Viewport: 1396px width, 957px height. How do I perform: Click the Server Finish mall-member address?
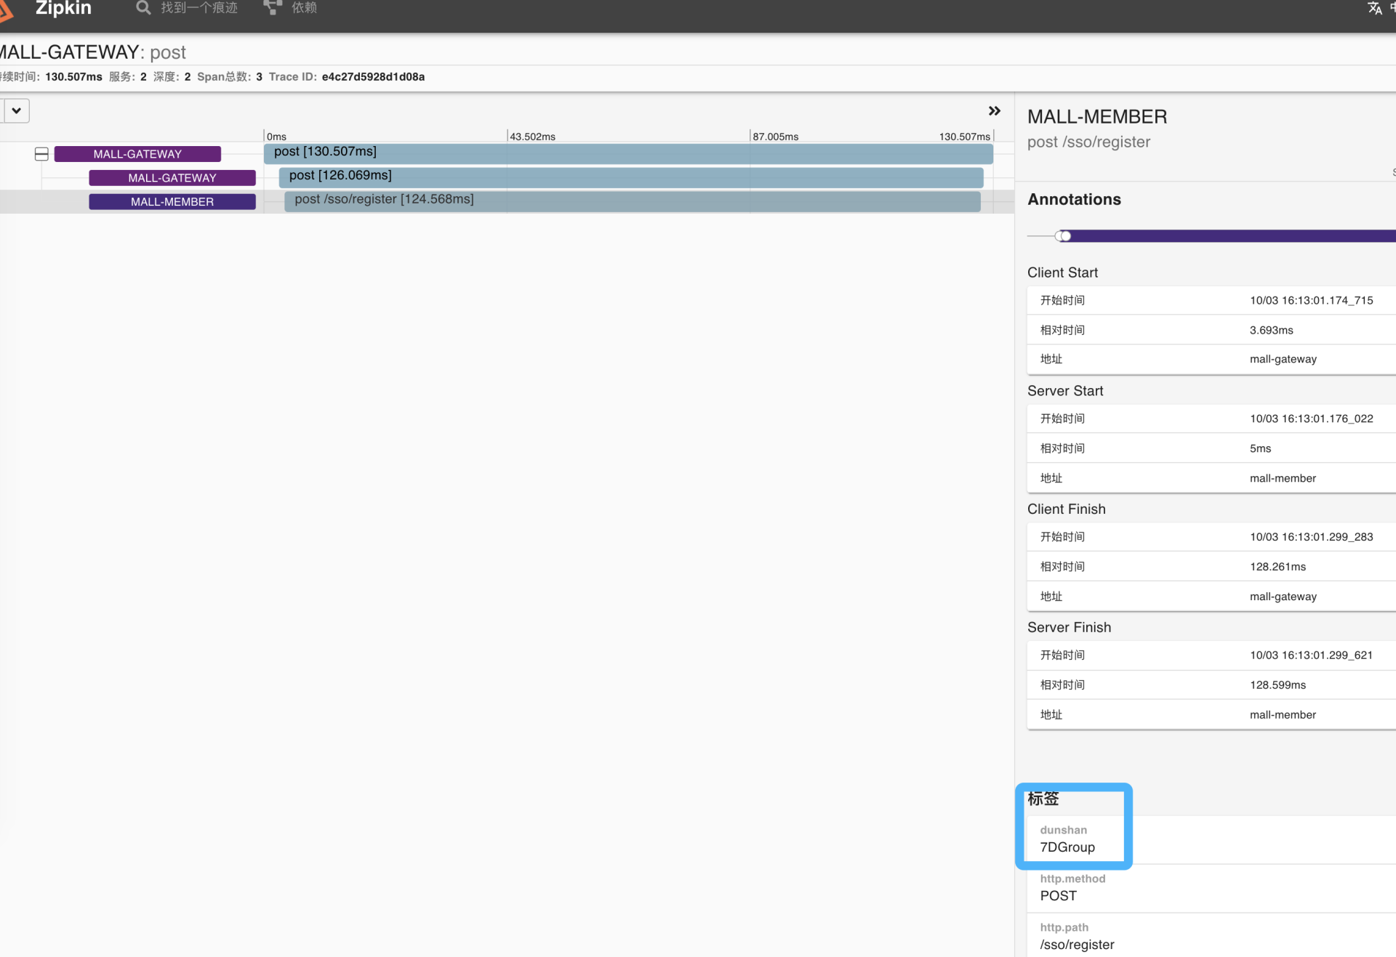[1283, 715]
